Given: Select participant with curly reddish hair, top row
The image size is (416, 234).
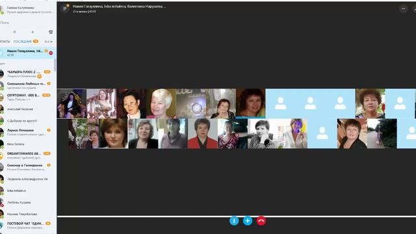Looking at the screenshot, I should [x=370, y=103].
